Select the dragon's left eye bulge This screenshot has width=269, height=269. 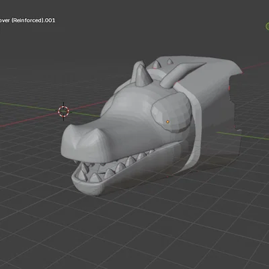108,106
